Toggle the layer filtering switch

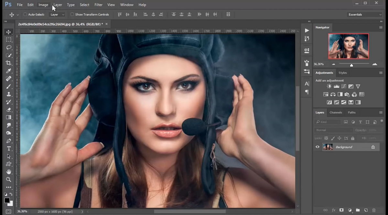click(x=382, y=122)
